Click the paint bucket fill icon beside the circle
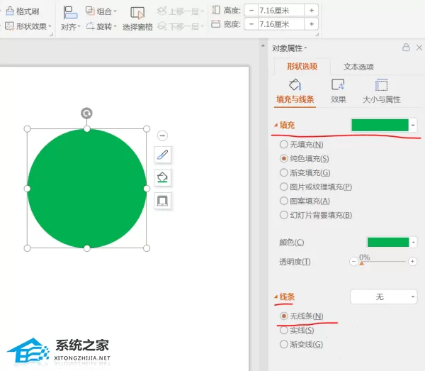Image resolution: width=425 pixels, height=371 pixels. pos(162,177)
